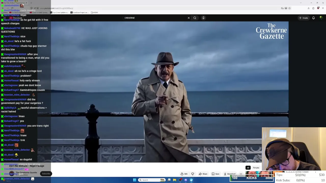Click the YouTube search magnifier button
326x183 pixels.
pos(195,18)
